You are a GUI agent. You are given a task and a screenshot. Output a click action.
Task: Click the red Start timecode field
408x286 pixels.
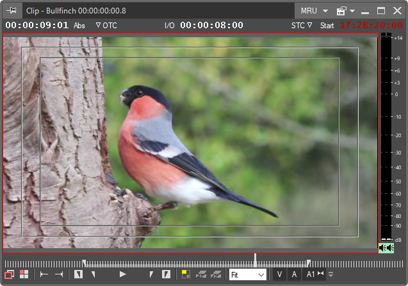coord(371,26)
